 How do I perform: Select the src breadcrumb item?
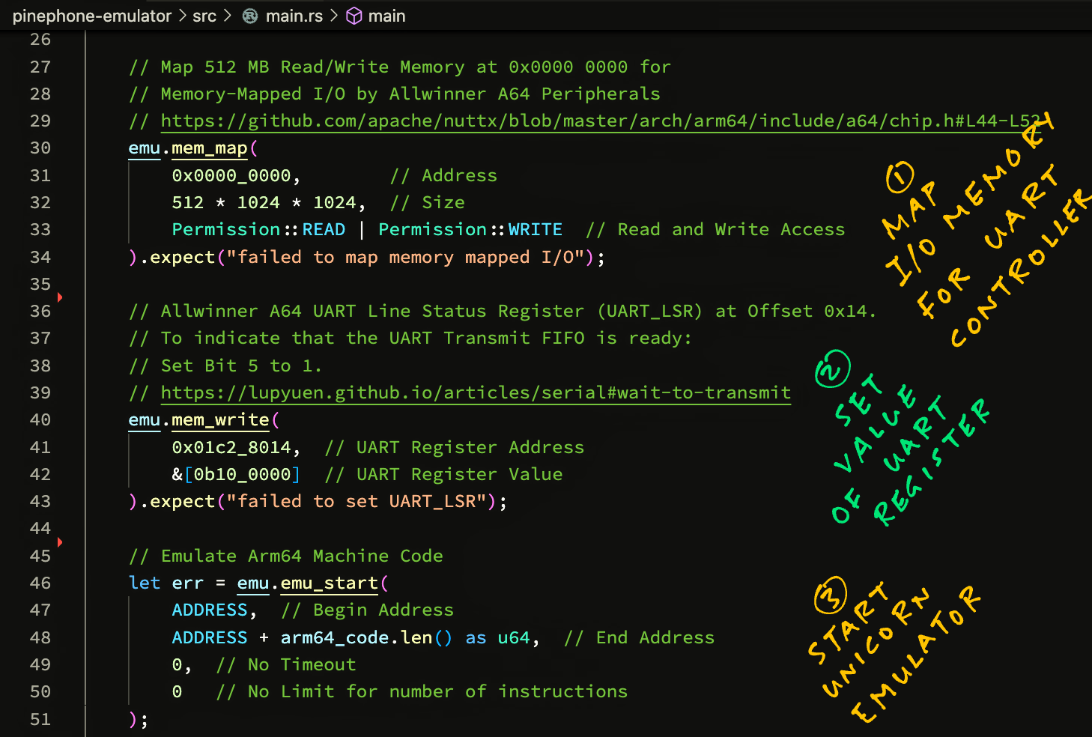204,16
